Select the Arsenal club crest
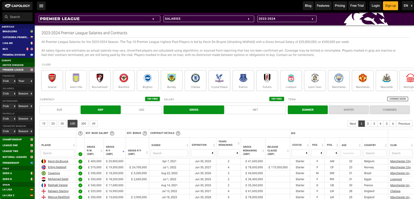The image size is (414, 199). pos(52,80)
